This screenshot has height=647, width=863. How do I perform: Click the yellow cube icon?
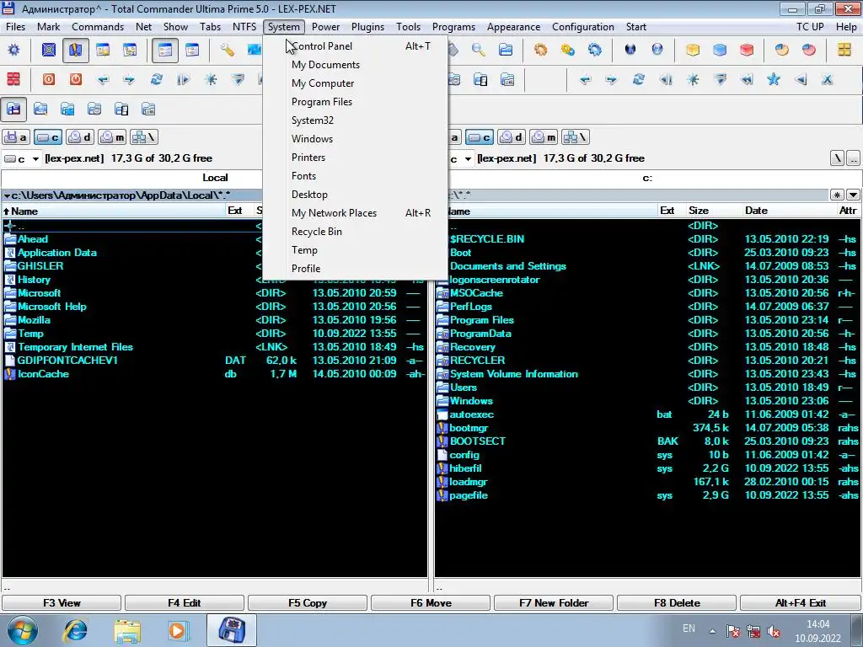693,50
